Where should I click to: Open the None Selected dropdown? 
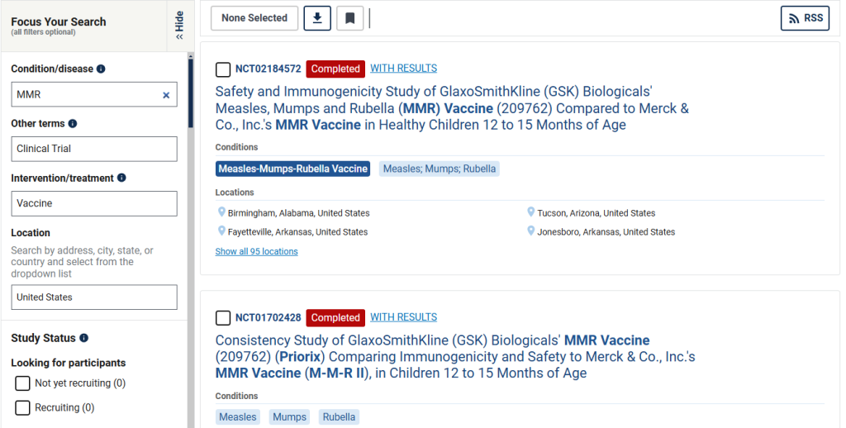click(x=254, y=18)
